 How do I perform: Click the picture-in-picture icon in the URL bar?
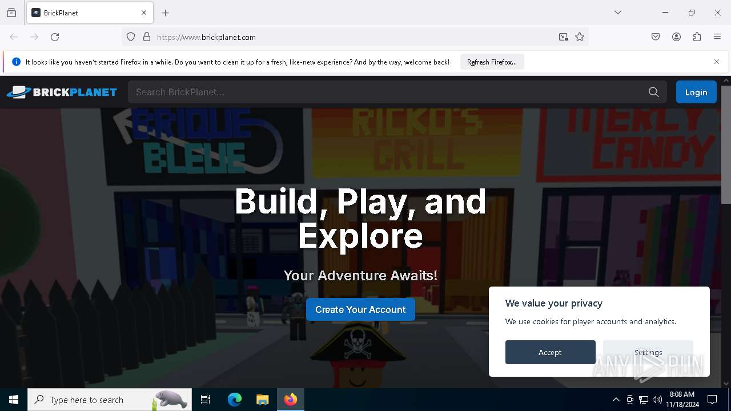[x=564, y=37]
